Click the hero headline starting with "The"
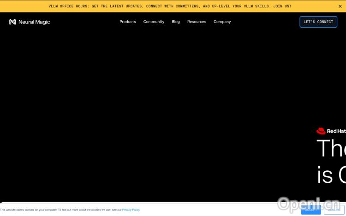 coord(331,148)
